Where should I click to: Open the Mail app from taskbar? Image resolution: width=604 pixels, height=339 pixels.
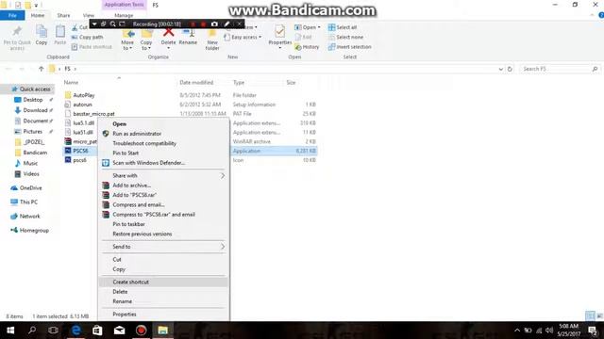tap(120, 331)
